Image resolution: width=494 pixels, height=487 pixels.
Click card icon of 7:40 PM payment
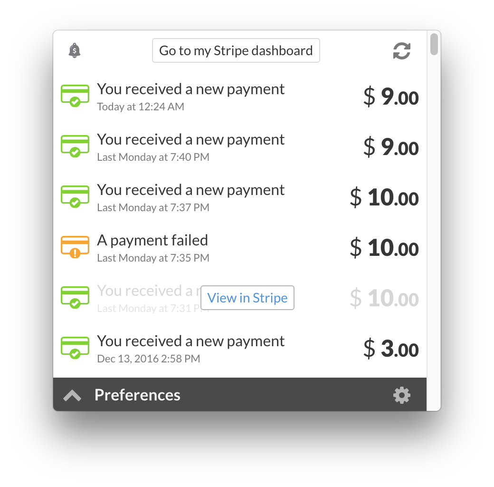(x=75, y=146)
